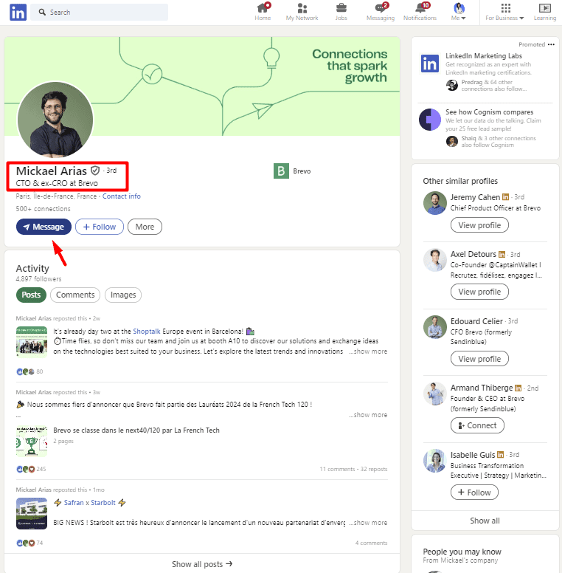Open the More actions button

(x=145, y=227)
